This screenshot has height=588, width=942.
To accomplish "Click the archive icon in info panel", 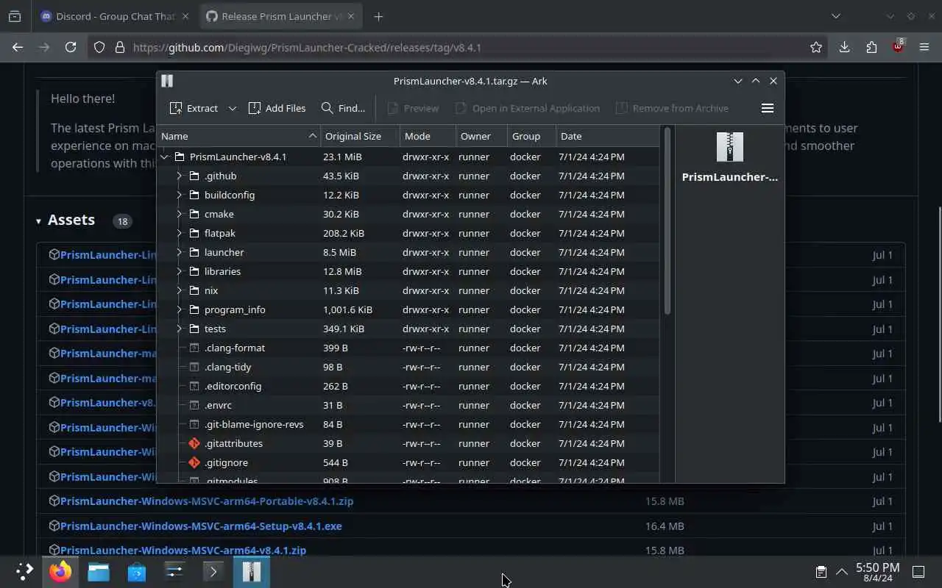I will (x=729, y=147).
